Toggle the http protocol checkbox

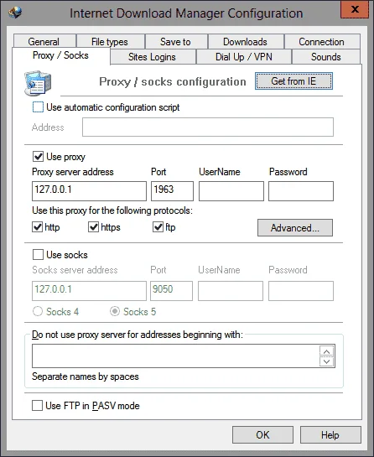click(x=37, y=227)
